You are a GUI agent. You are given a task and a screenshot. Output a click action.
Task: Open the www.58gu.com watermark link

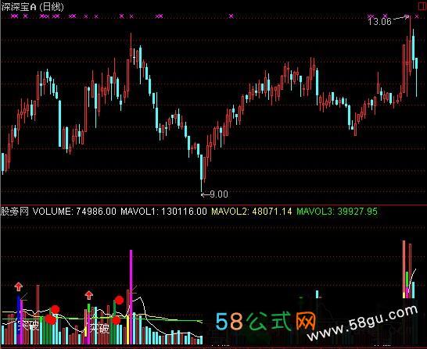click(362, 323)
